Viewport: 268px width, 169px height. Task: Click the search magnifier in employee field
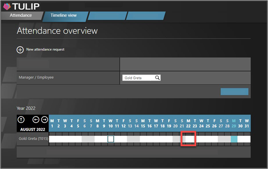click(x=157, y=78)
